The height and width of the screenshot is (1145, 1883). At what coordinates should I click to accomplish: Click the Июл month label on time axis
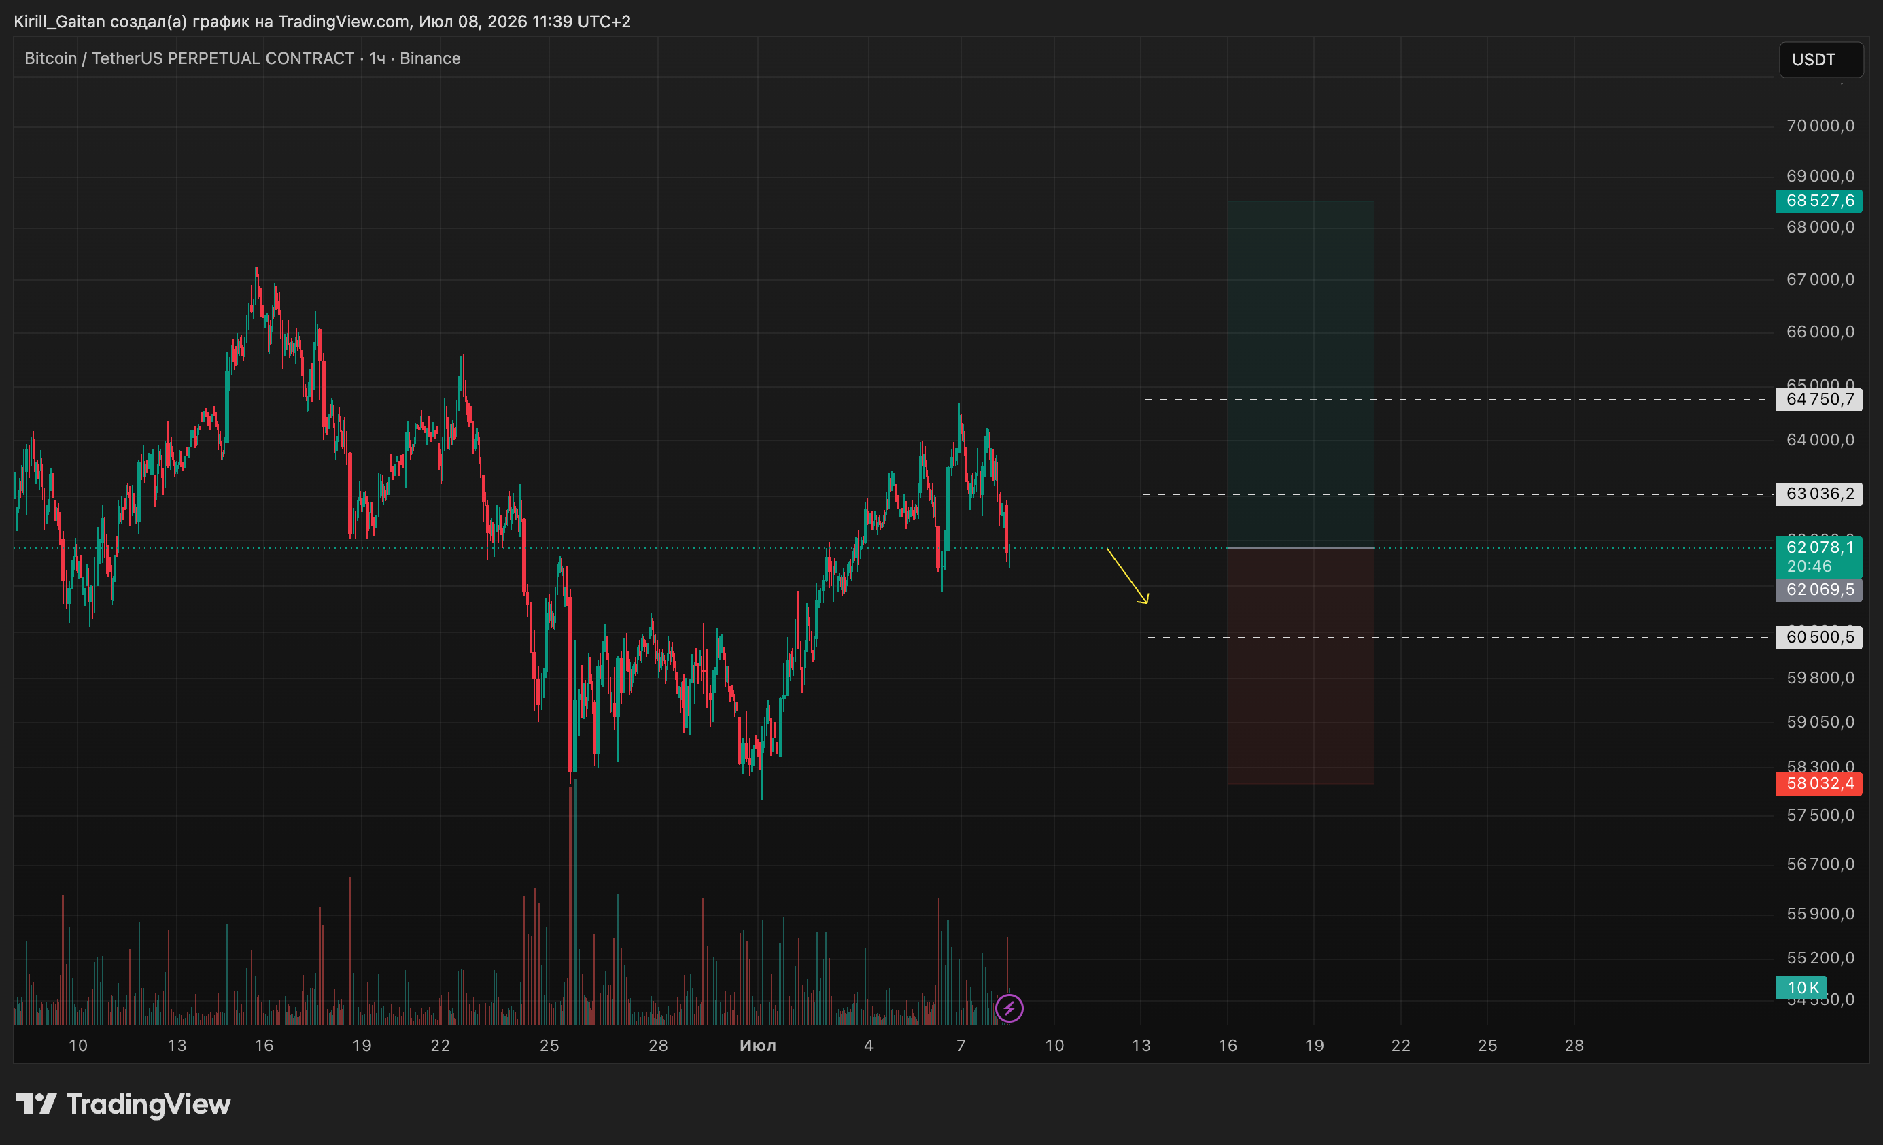tap(757, 1046)
